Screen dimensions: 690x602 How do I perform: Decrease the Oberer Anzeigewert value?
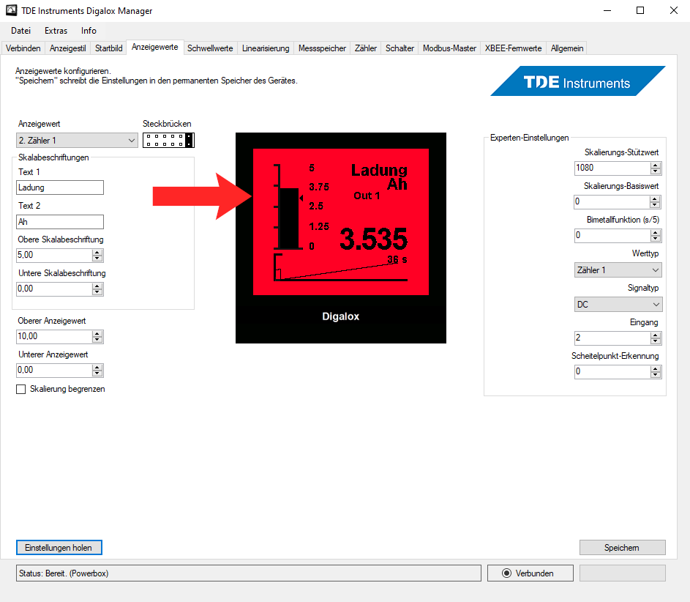click(97, 340)
